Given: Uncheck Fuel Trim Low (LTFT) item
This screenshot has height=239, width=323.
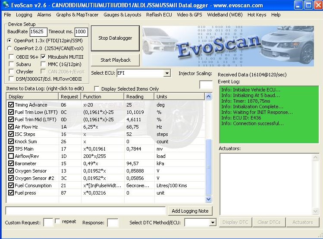Looking at the screenshot, I should click(11, 112).
